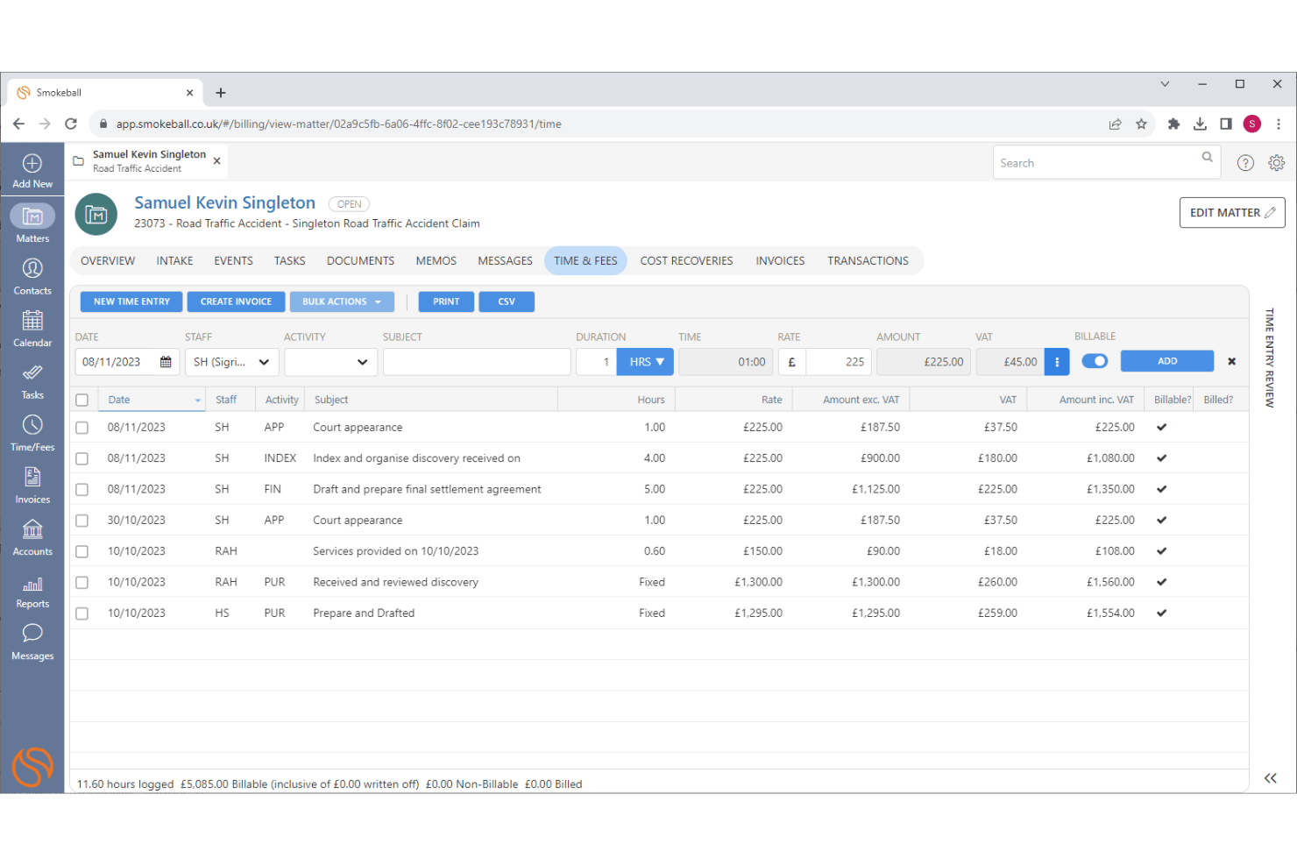Open the date picker calendar icon

(x=166, y=362)
